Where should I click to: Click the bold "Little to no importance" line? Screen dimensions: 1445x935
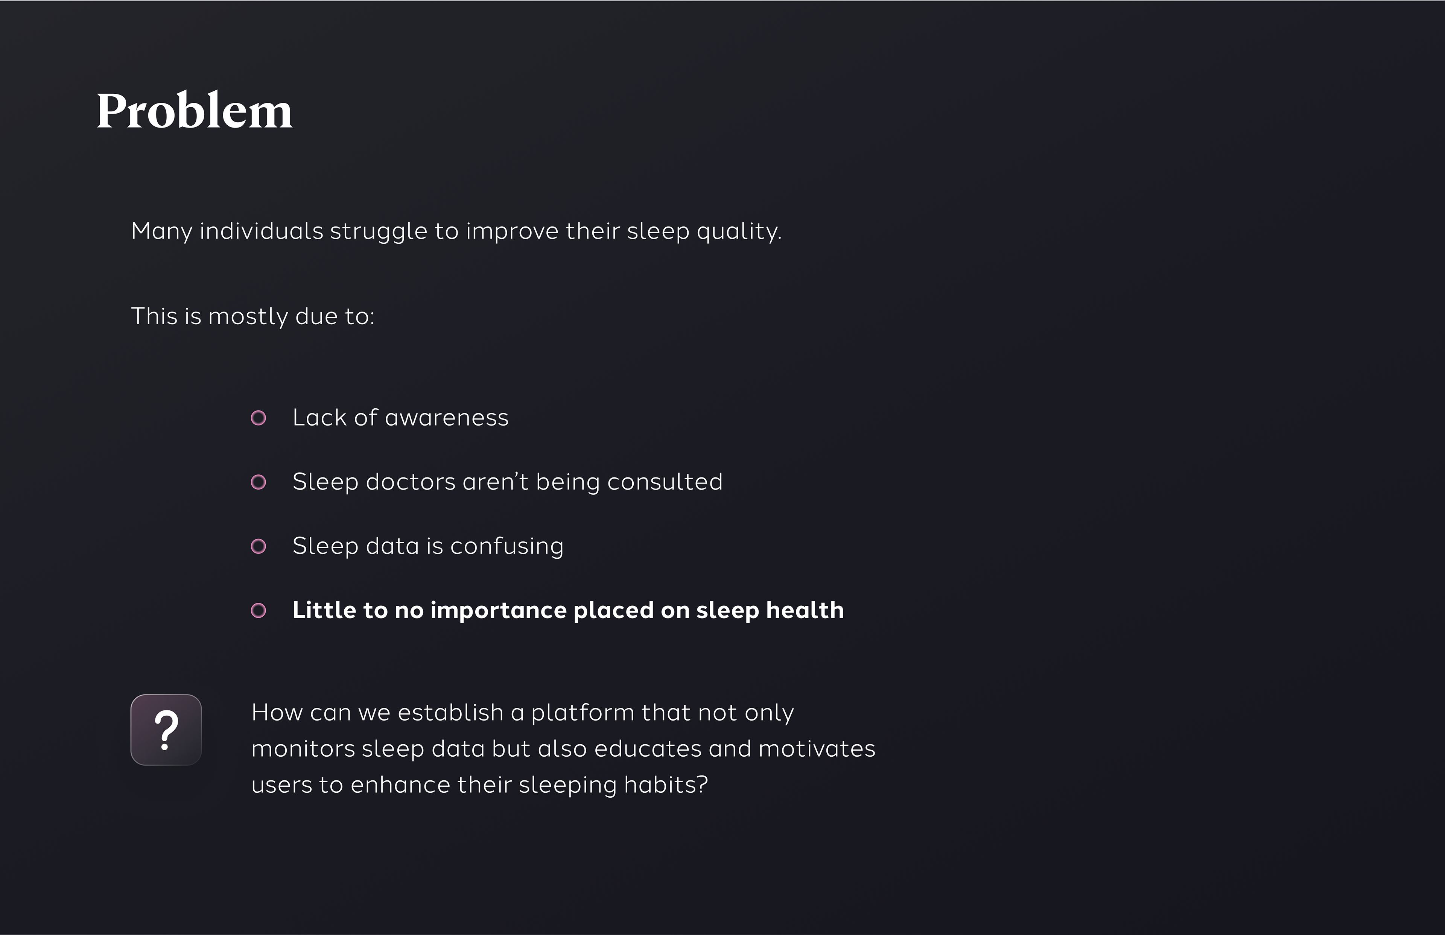coord(568,610)
